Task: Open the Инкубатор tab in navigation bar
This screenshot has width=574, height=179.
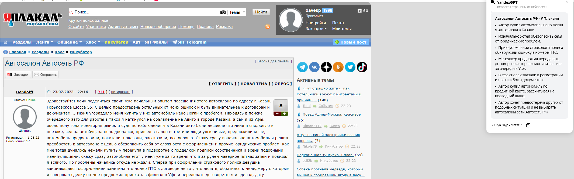Action: (116, 42)
